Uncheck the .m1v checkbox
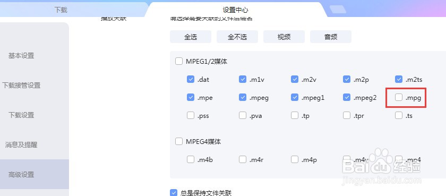The height and width of the screenshot is (196, 446). 243,79
